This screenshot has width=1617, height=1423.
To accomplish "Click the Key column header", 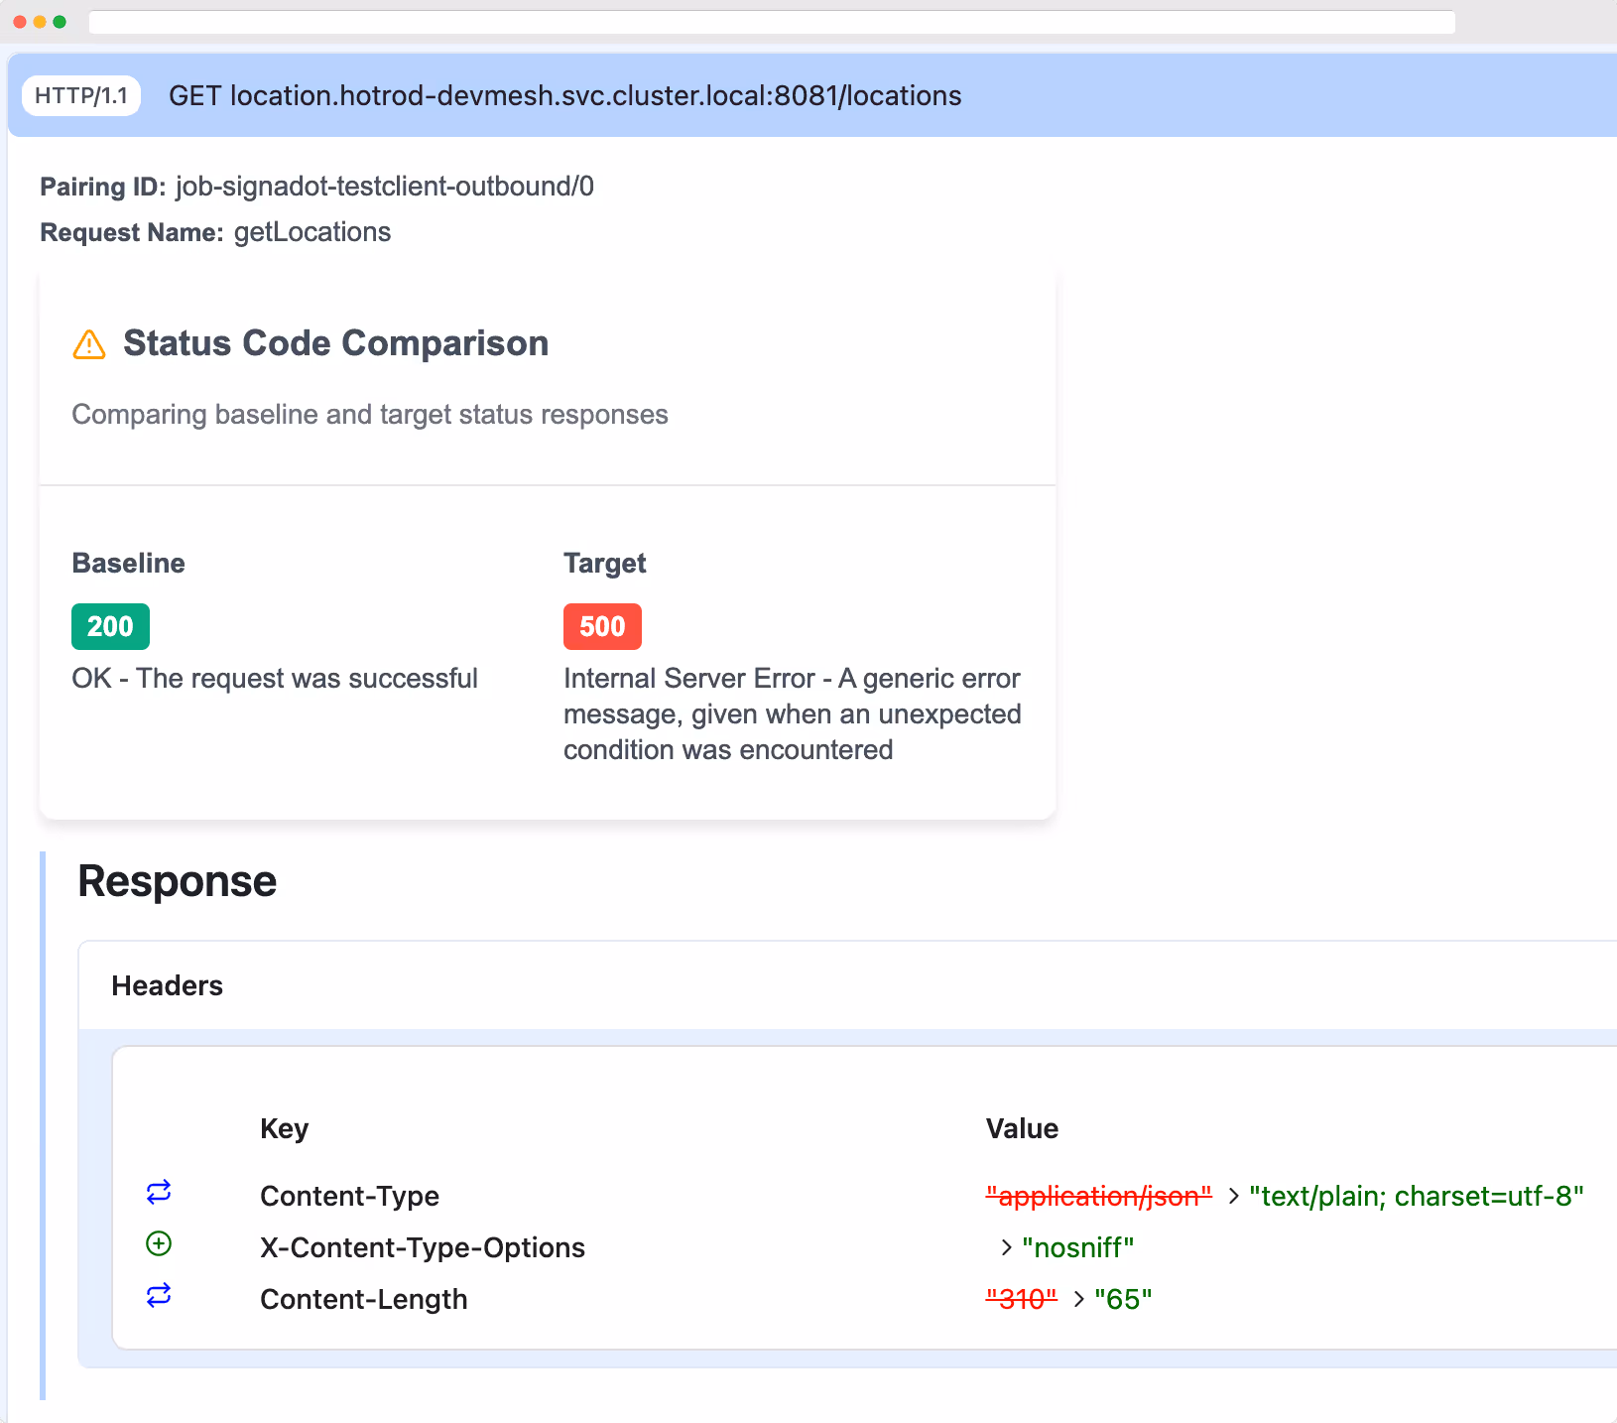I will [284, 1129].
